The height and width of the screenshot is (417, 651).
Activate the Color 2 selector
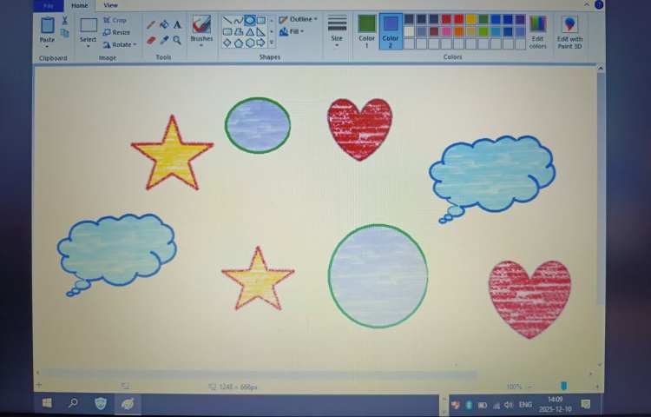391,29
